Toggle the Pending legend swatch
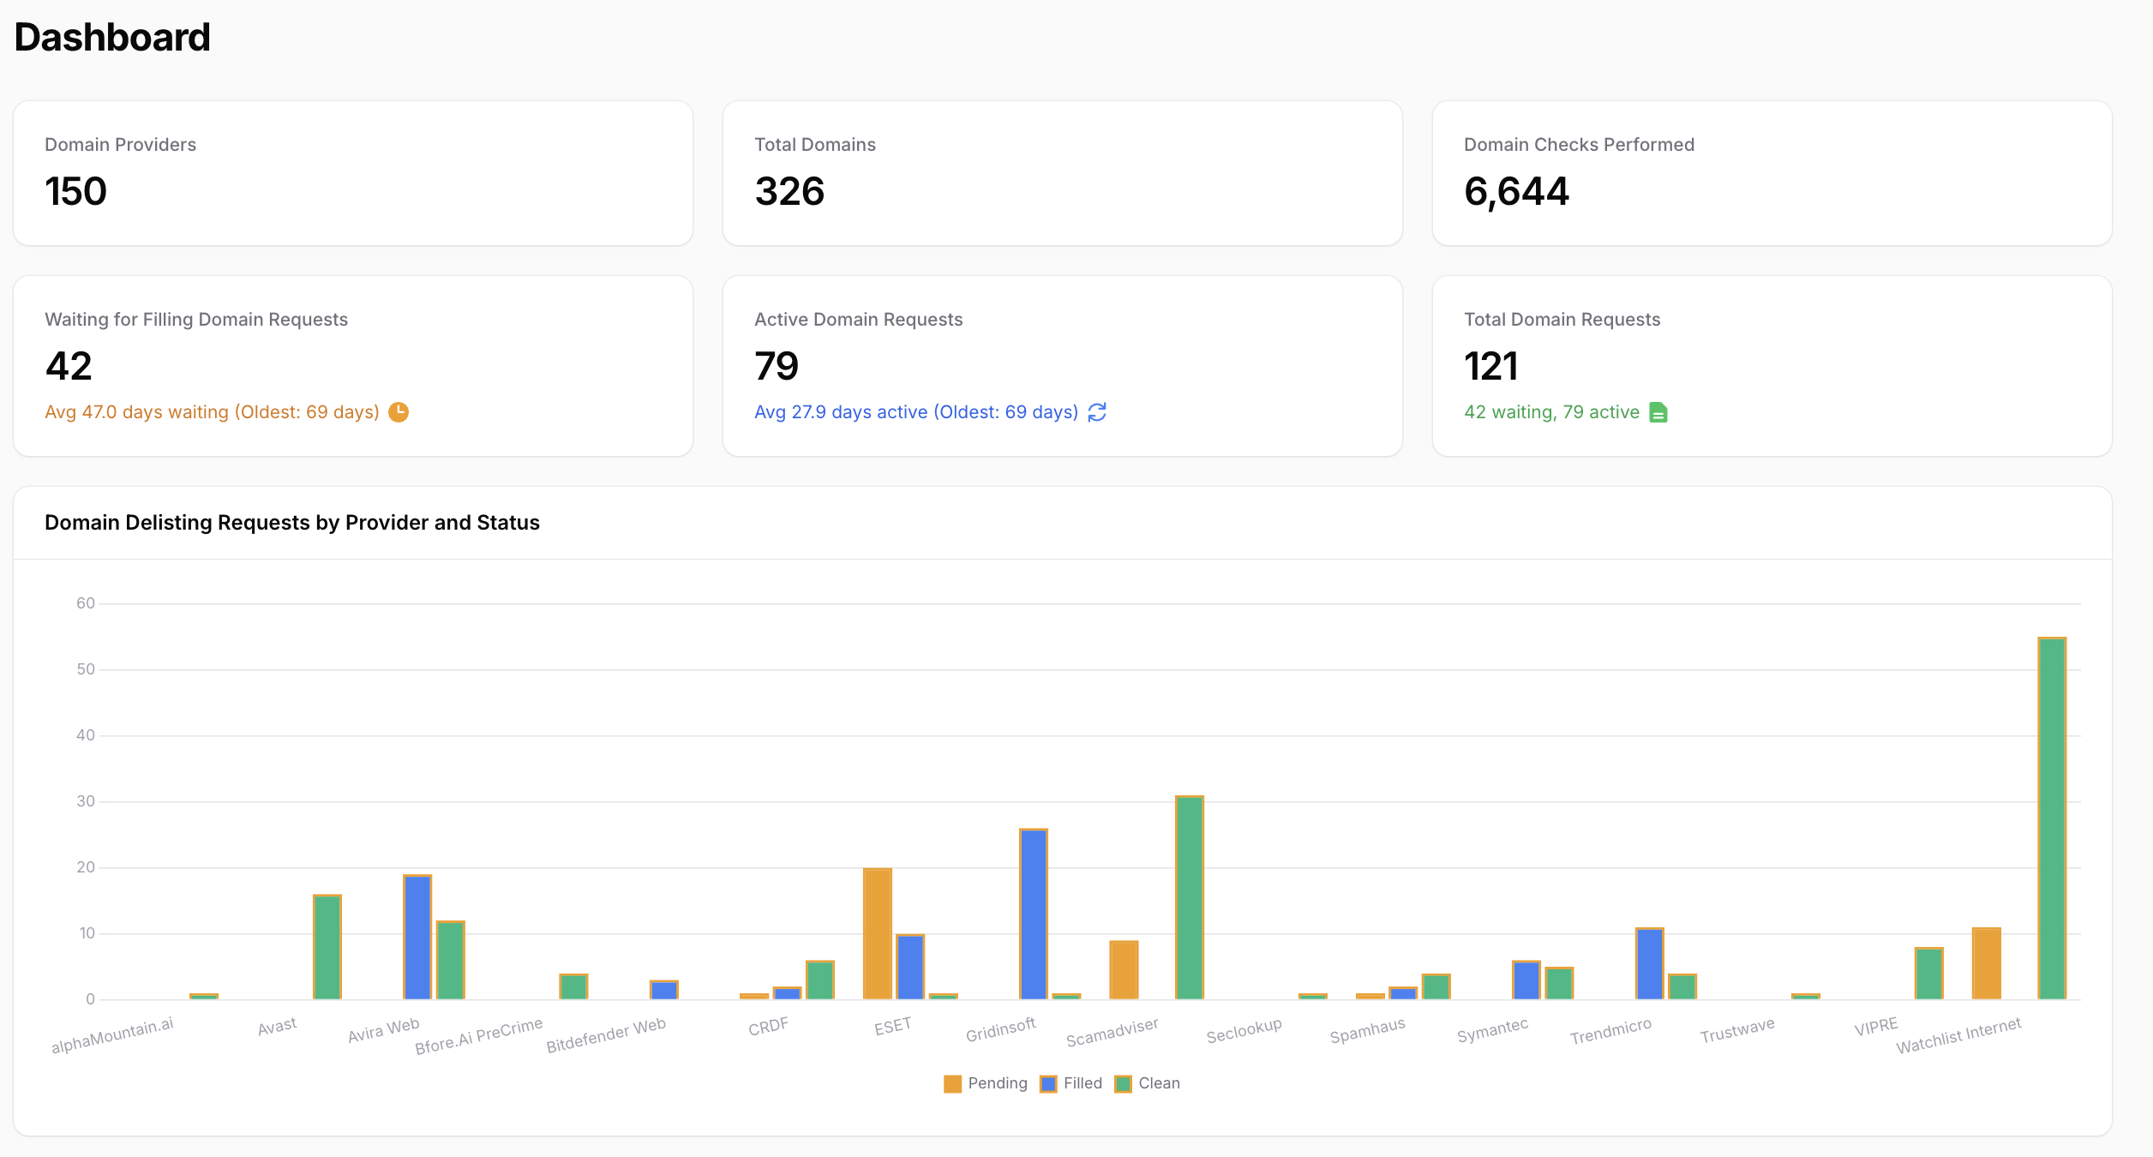The image size is (2153, 1157). pyautogui.click(x=952, y=1084)
